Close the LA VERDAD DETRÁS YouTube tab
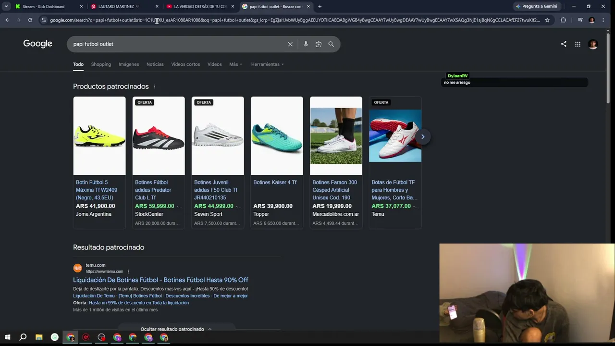Image resolution: width=615 pixels, height=346 pixels. point(233,6)
